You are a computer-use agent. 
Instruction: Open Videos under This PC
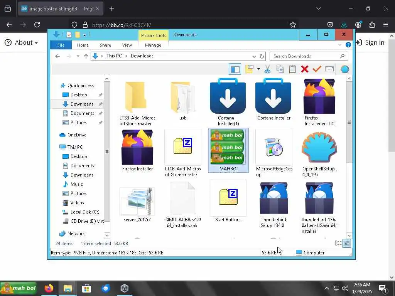(x=73, y=203)
